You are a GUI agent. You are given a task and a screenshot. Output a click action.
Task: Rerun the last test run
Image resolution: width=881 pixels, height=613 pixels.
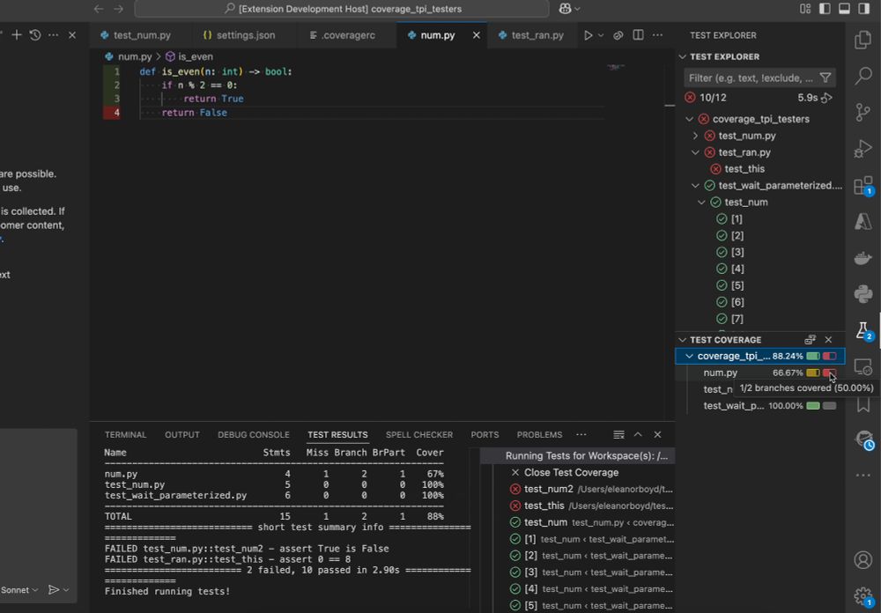click(826, 98)
